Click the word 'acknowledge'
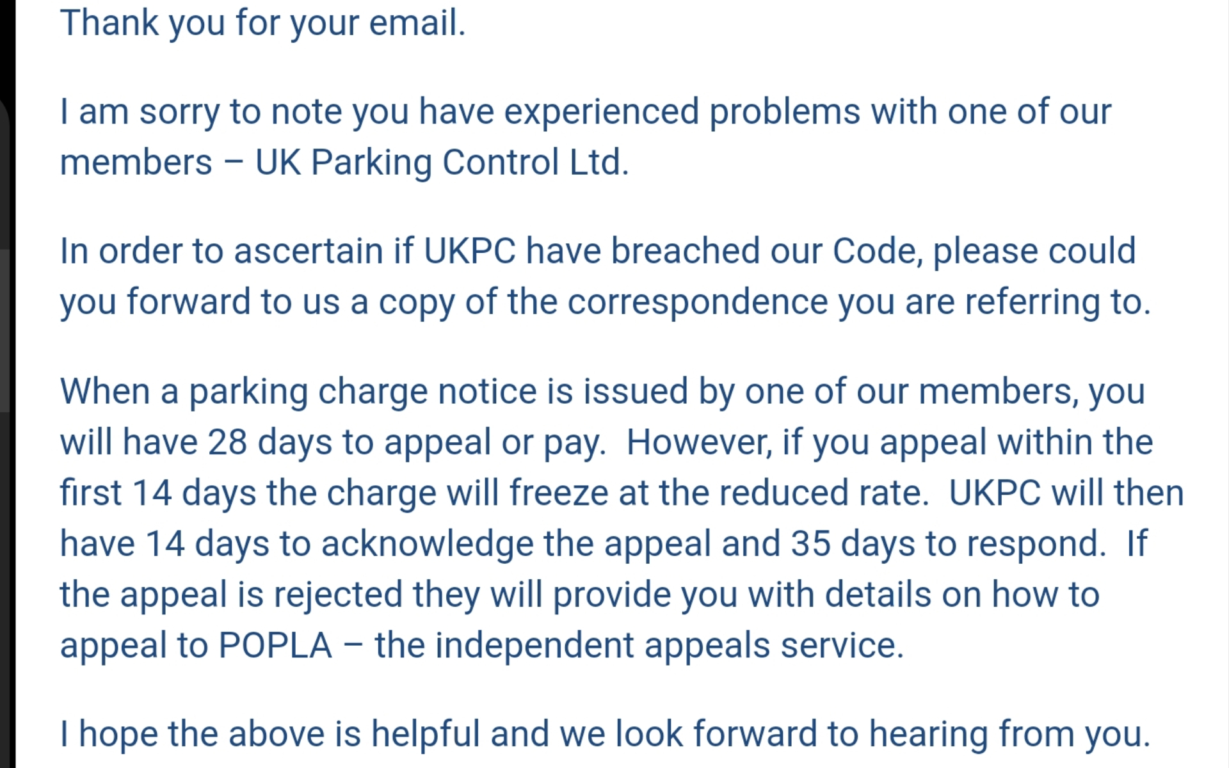 pyautogui.click(x=427, y=544)
